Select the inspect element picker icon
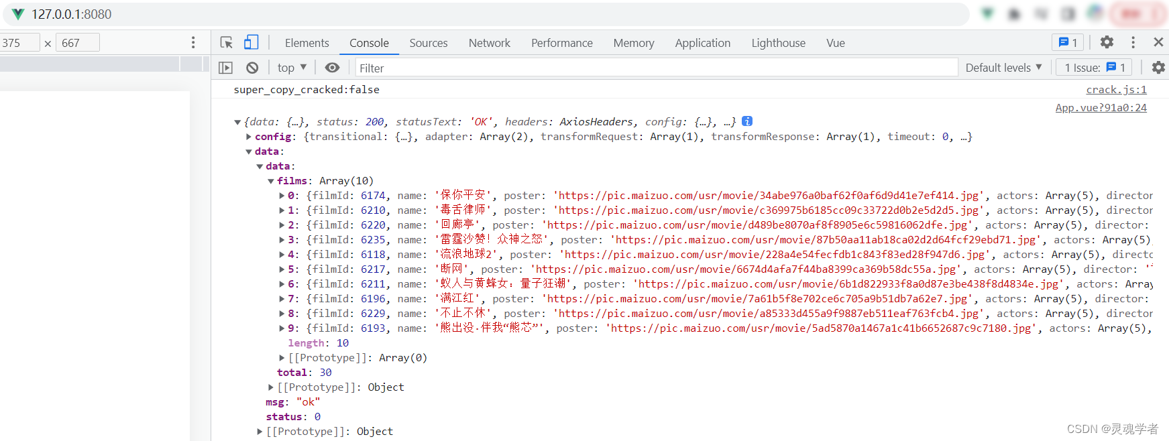The height and width of the screenshot is (441, 1169). point(227,43)
